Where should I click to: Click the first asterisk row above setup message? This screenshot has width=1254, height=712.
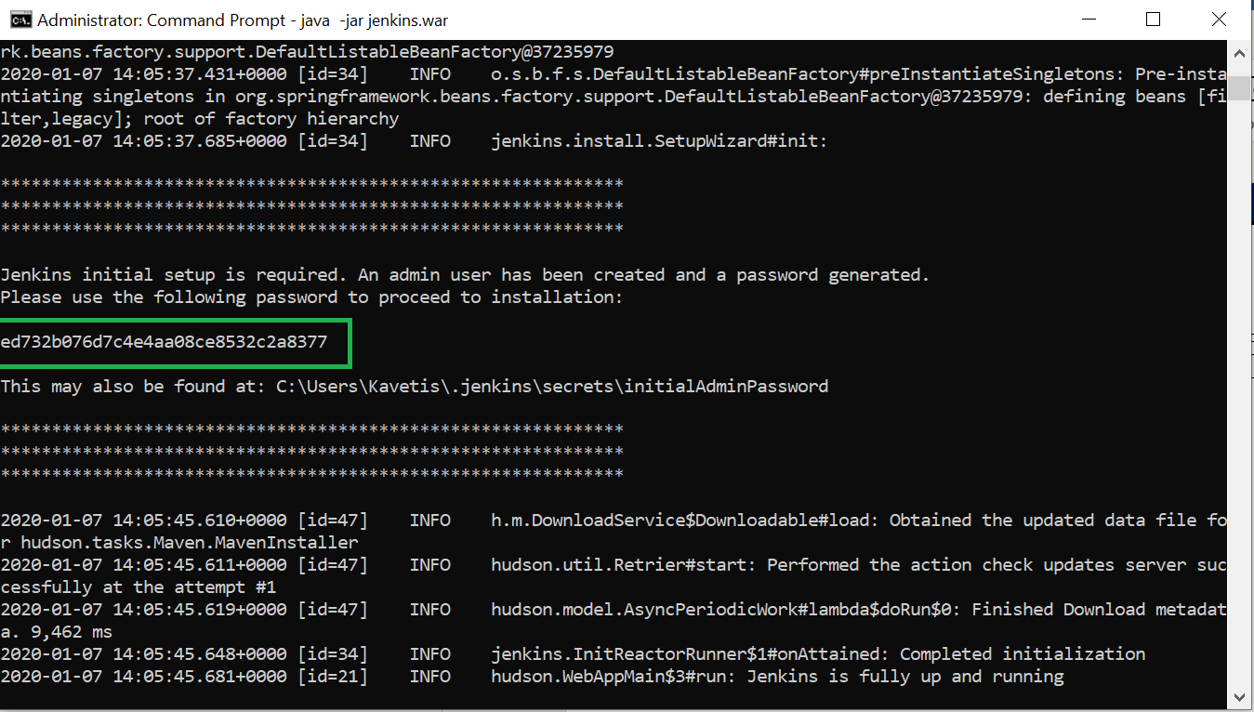coord(311,184)
